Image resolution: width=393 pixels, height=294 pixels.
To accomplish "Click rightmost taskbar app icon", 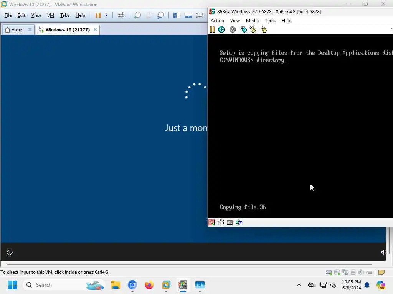I will [200, 285].
